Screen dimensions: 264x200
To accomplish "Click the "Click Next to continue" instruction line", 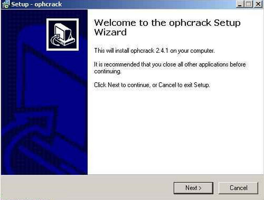I will point(152,85).
